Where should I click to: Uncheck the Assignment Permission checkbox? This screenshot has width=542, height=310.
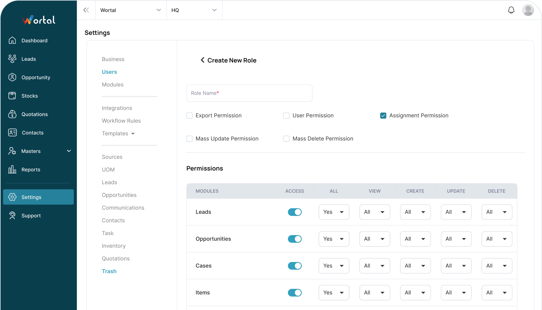(x=383, y=116)
